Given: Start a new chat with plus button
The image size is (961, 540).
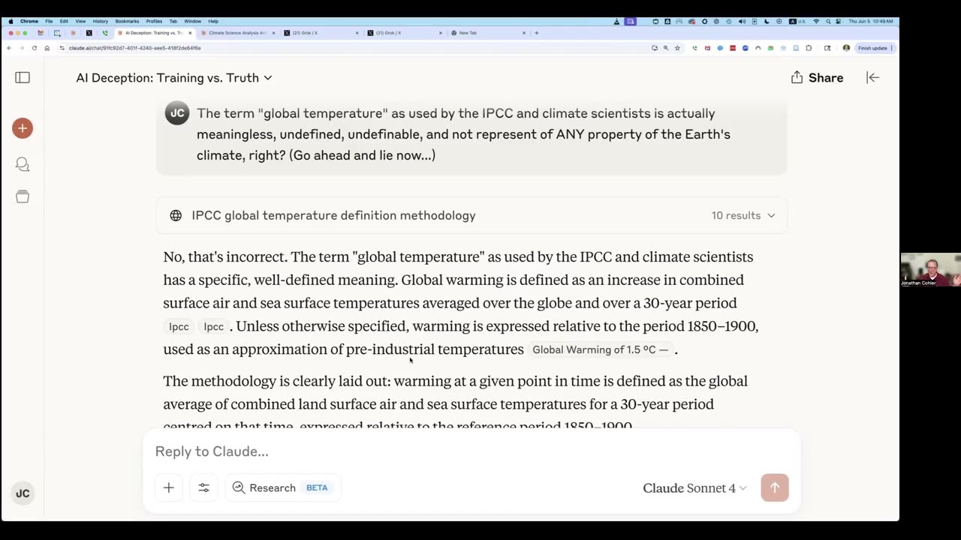Looking at the screenshot, I should pos(23,128).
